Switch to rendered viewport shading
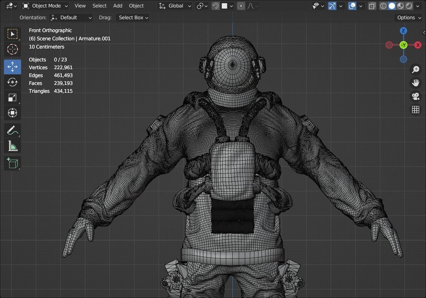This screenshot has width=426, height=298. [409, 6]
